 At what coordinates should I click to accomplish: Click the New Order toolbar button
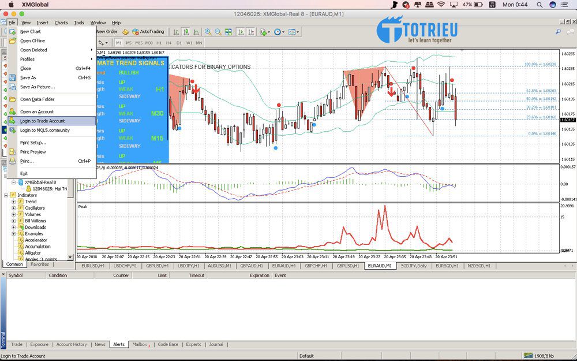[x=107, y=32]
